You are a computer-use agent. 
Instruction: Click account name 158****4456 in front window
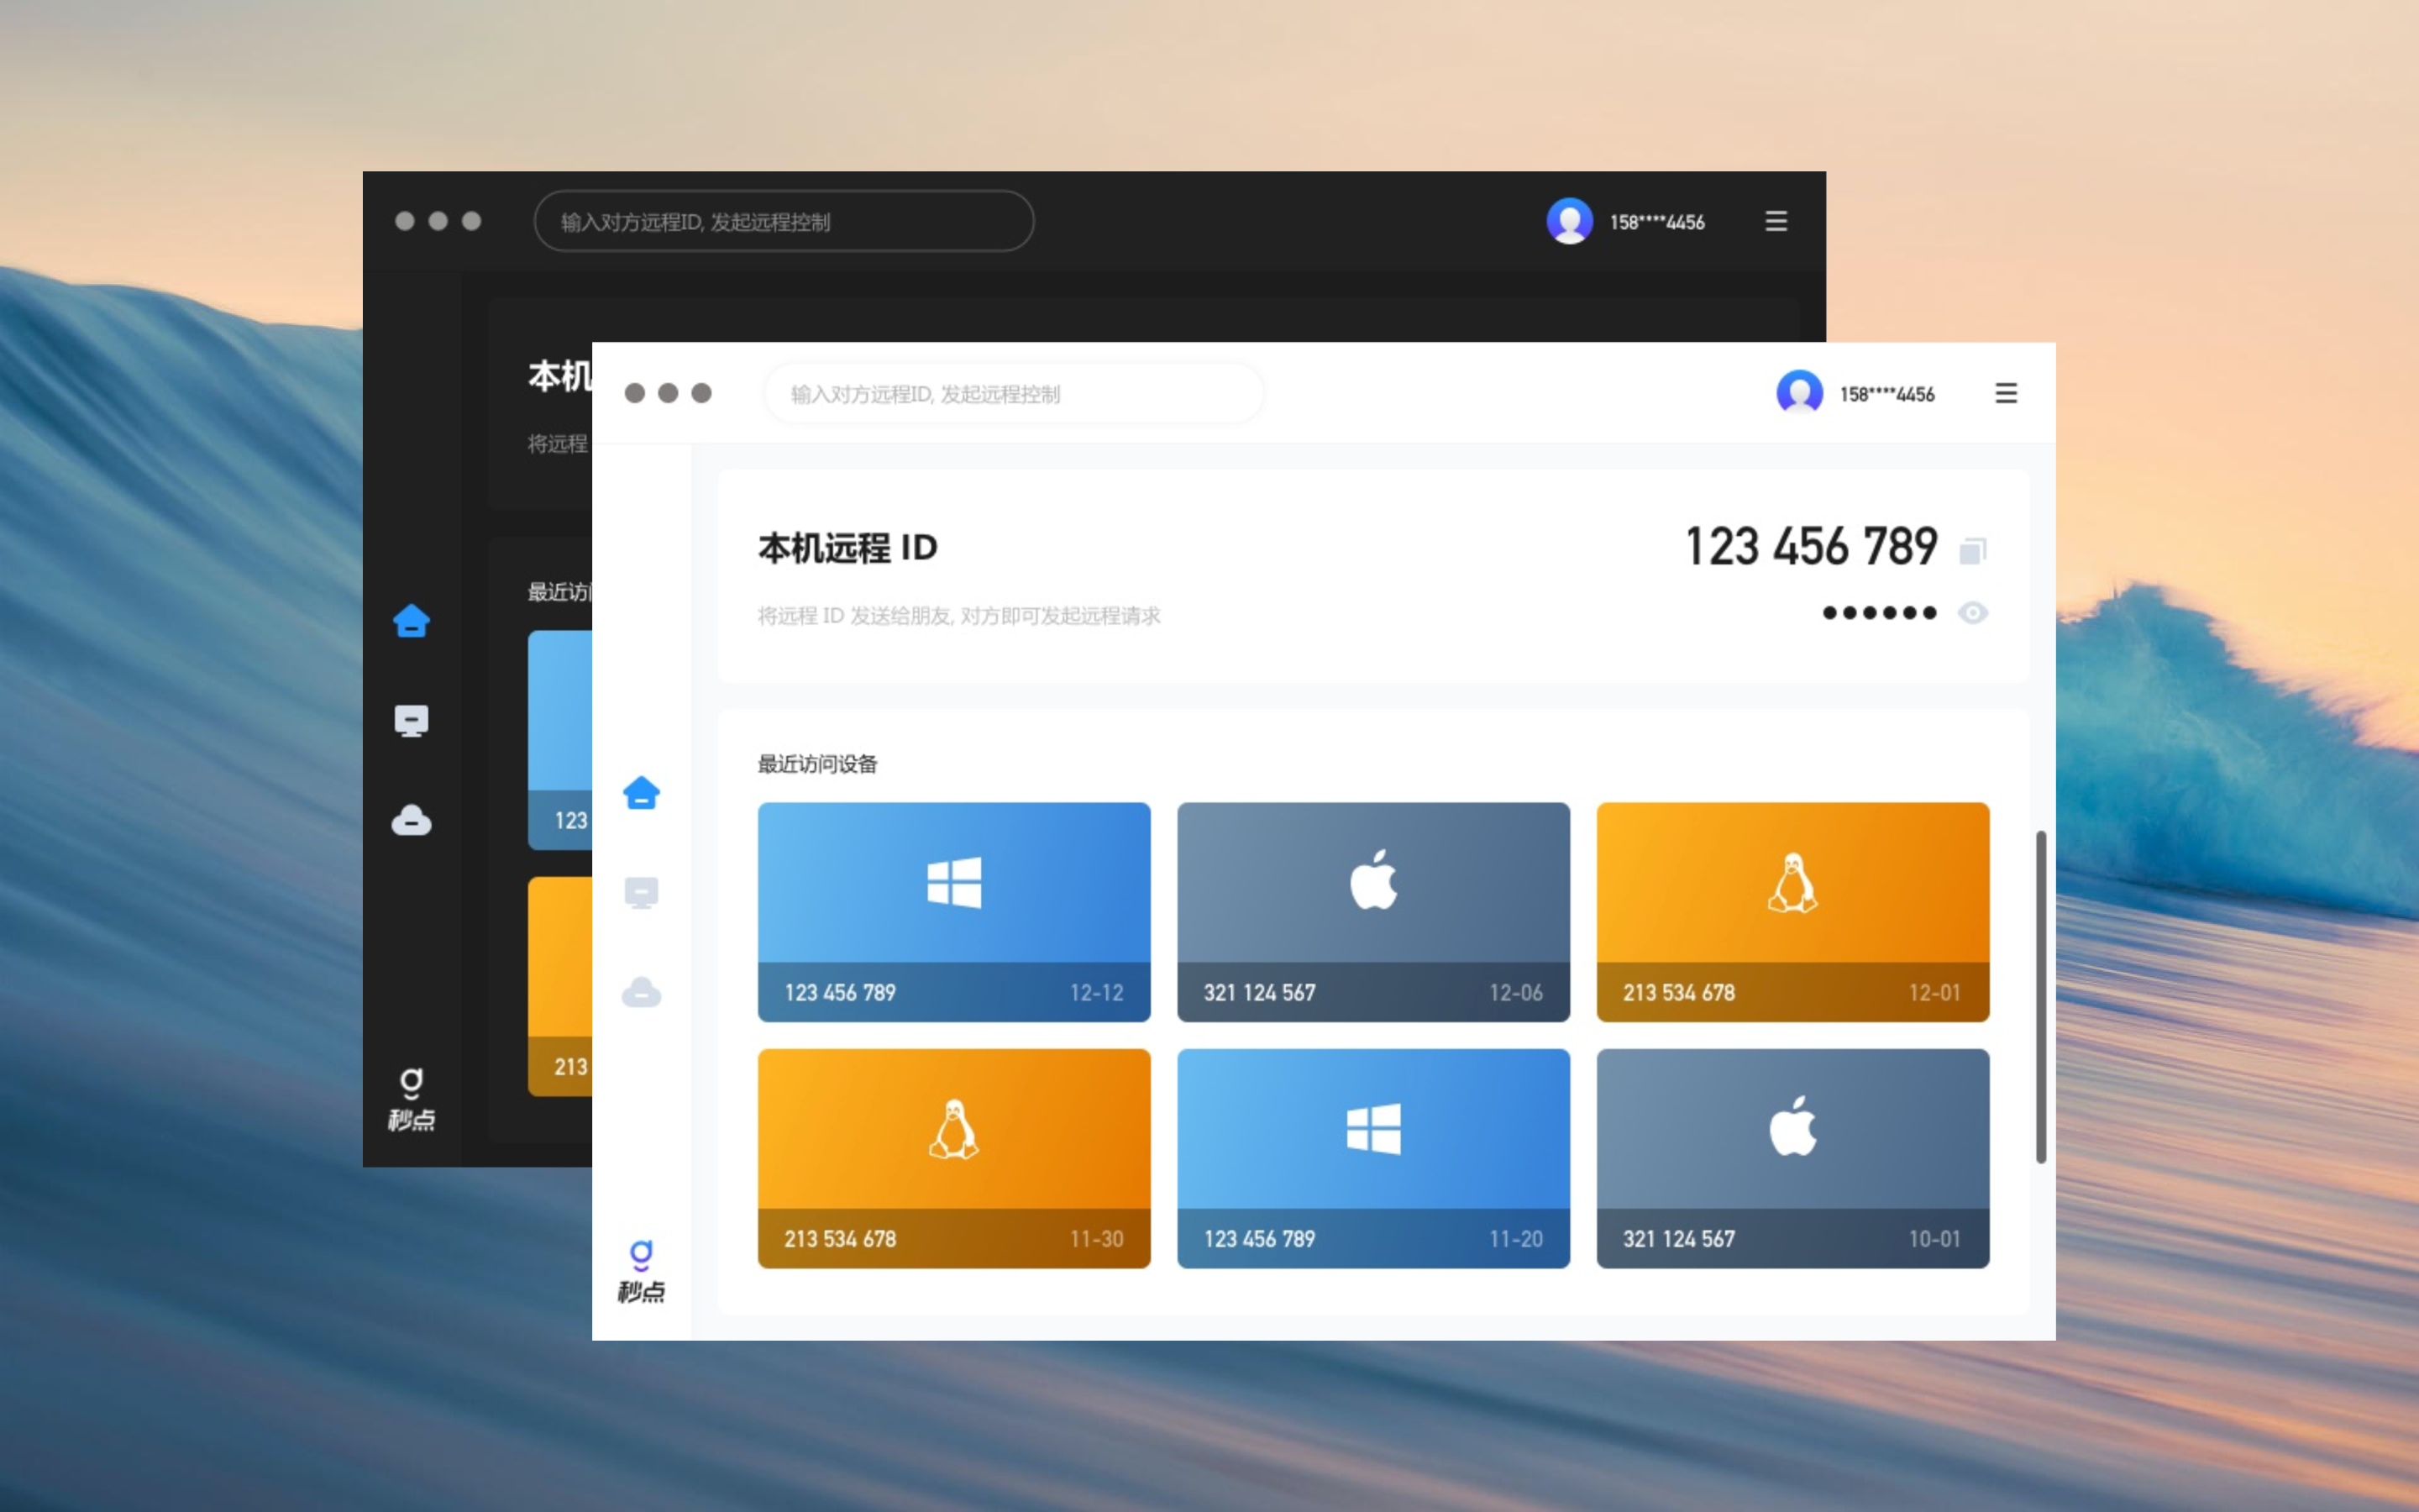[x=1887, y=394]
